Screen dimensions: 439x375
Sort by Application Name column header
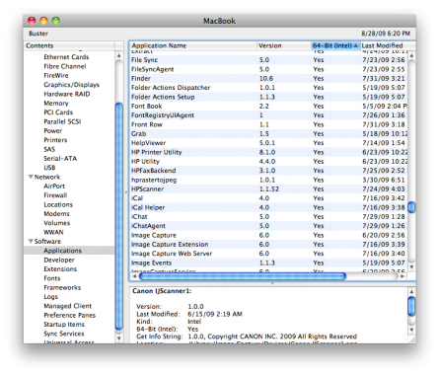pyautogui.click(x=193, y=45)
